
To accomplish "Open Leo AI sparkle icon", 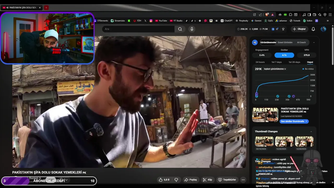I will [x=320, y=15].
